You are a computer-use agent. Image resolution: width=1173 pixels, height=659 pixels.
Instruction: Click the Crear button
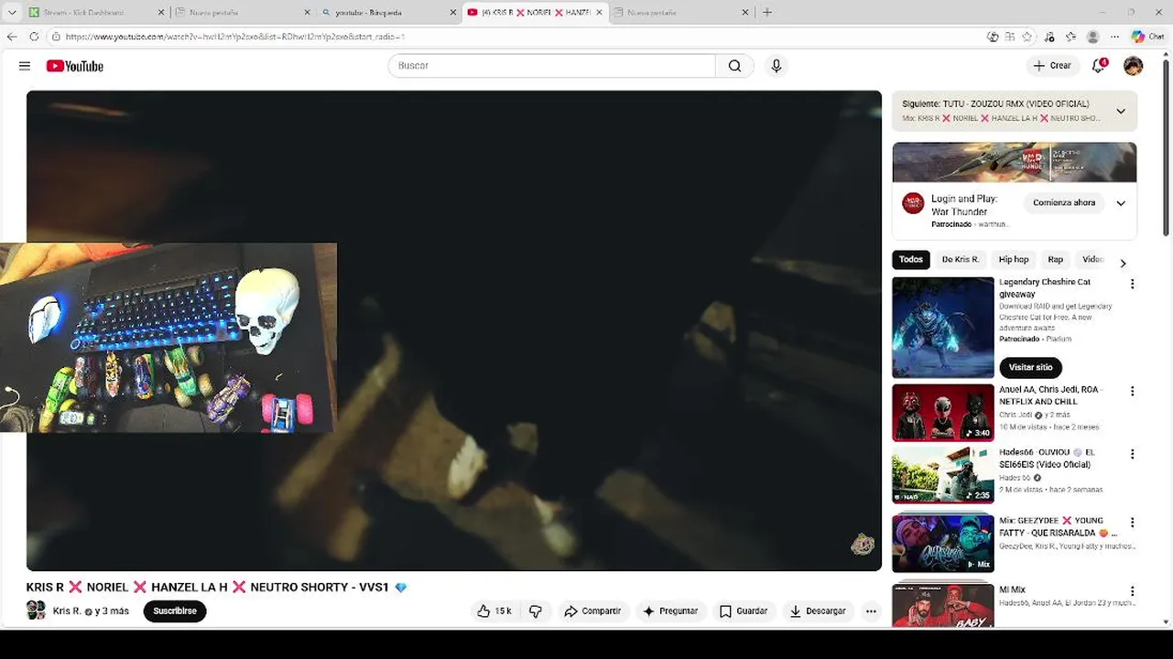pyautogui.click(x=1052, y=66)
